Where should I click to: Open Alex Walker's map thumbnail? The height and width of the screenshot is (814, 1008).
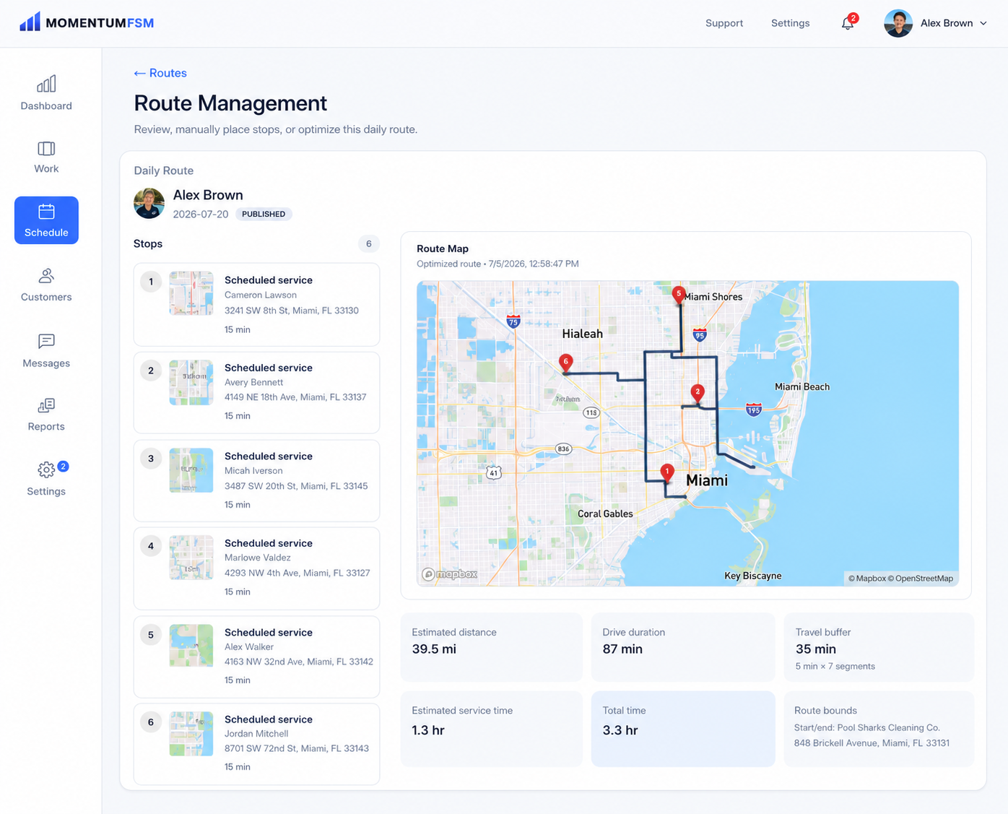tap(191, 646)
